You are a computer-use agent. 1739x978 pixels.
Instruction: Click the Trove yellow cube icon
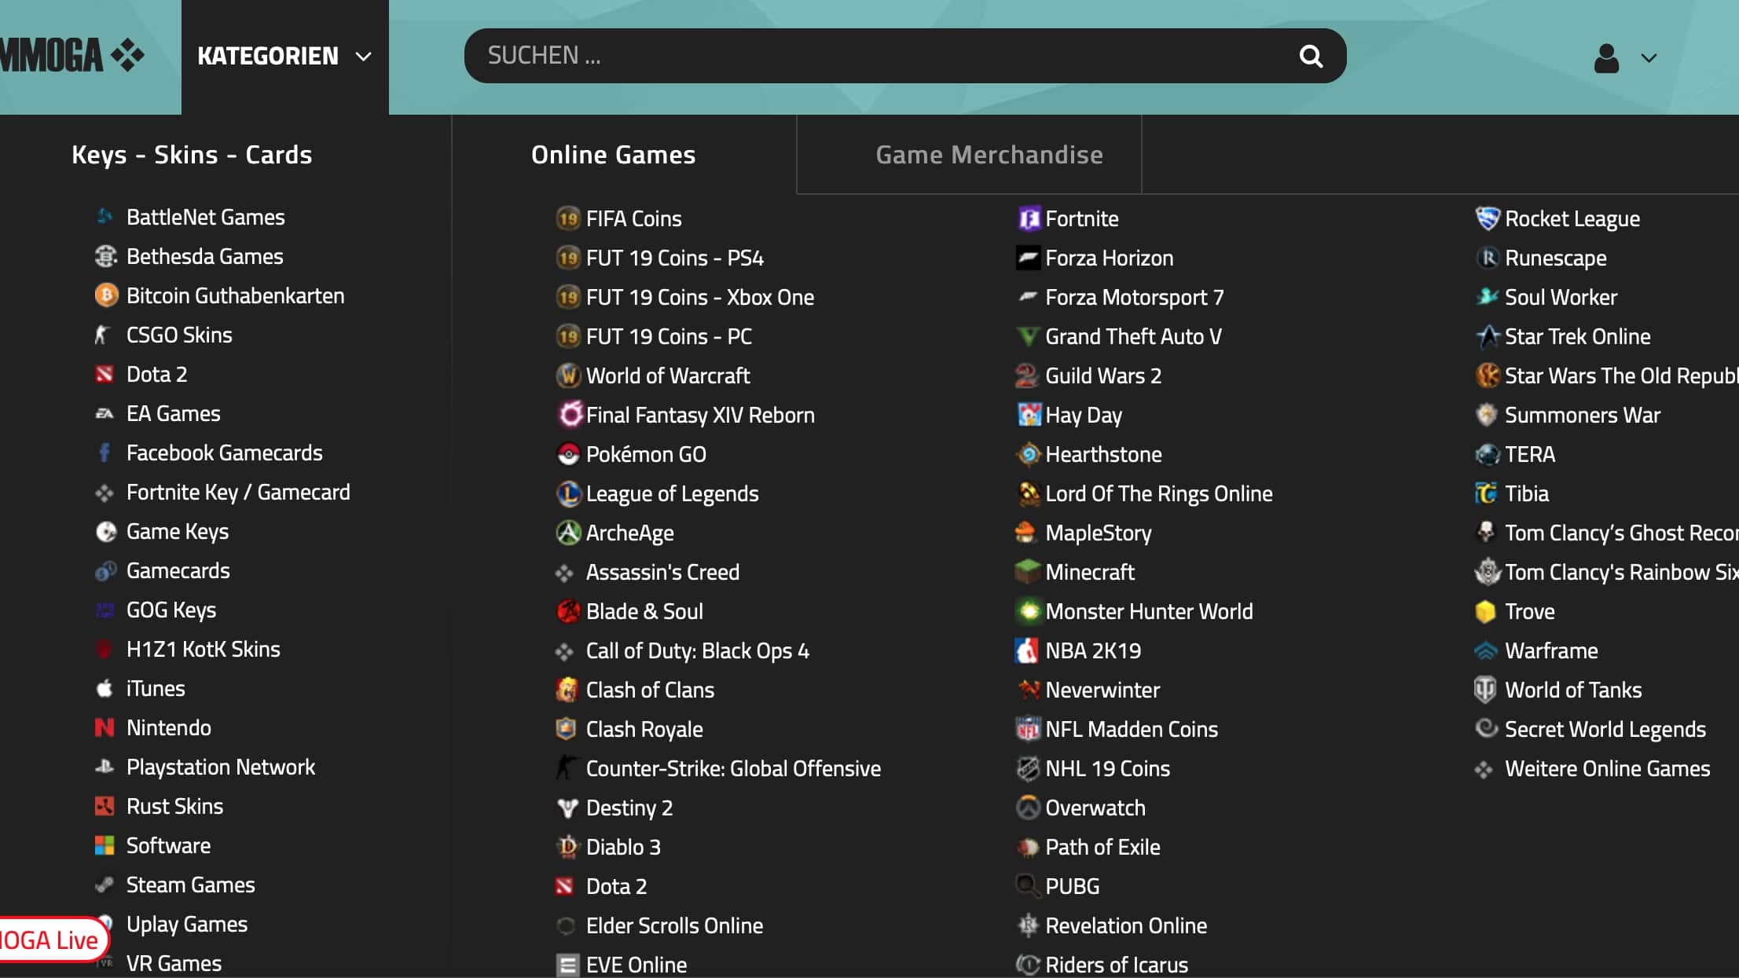(1485, 611)
